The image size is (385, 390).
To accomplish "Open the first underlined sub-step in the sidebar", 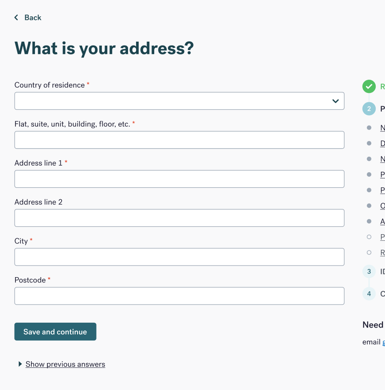I will (x=382, y=127).
